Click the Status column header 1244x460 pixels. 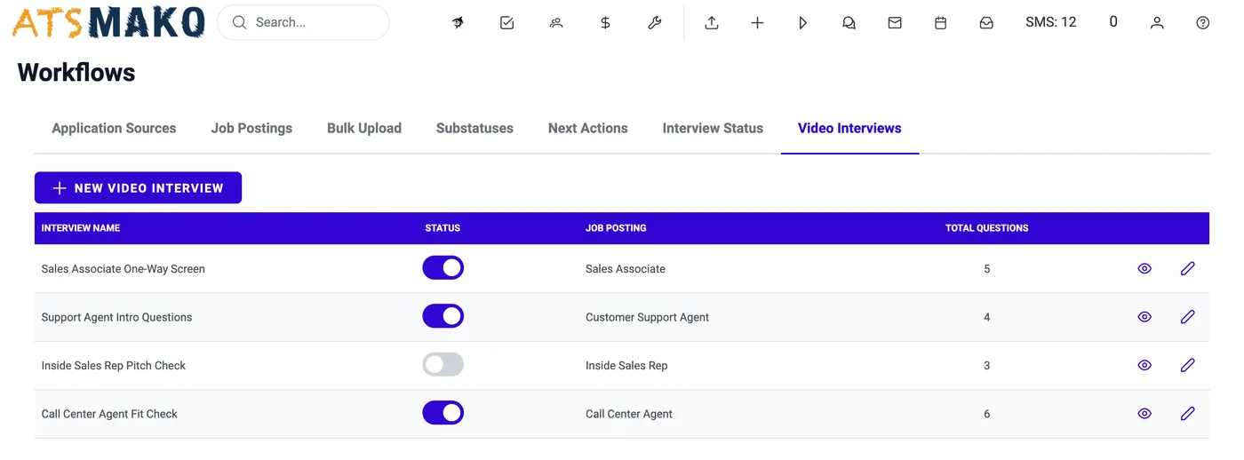pos(443,228)
